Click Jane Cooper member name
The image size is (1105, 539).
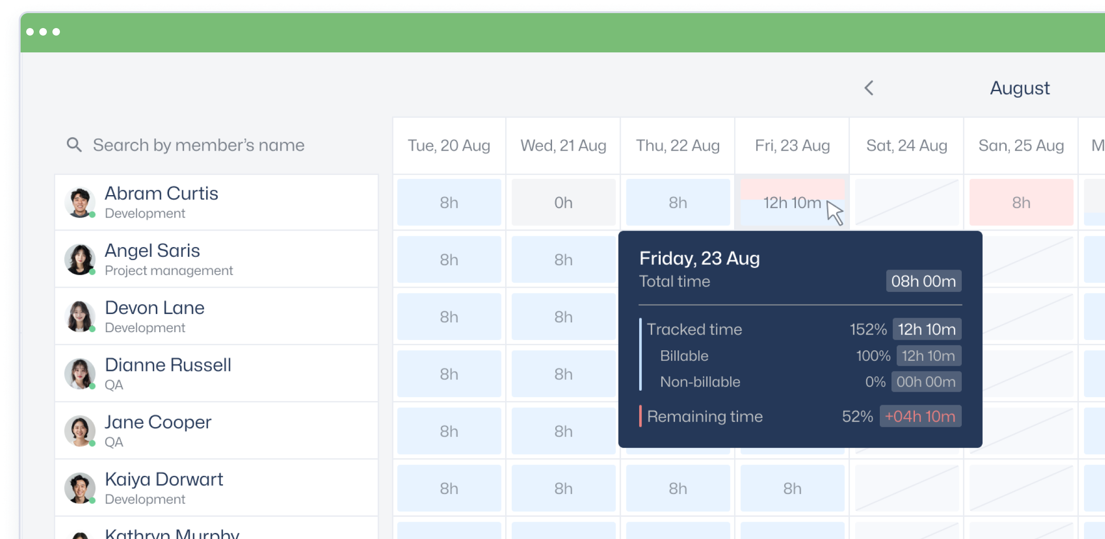pos(158,422)
